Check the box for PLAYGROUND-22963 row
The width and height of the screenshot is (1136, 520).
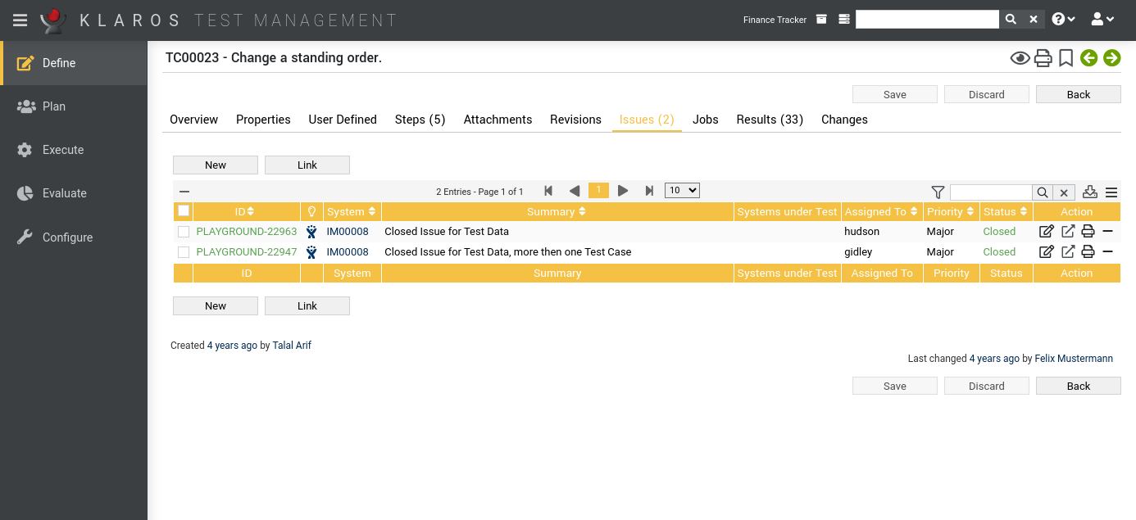tap(184, 232)
